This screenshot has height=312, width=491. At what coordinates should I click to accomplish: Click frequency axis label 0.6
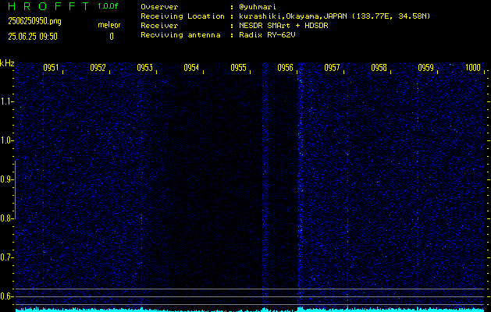point(7,296)
